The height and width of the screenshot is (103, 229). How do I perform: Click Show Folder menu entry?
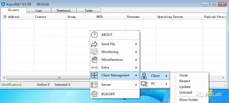pyautogui.click(x=189, y=100)
